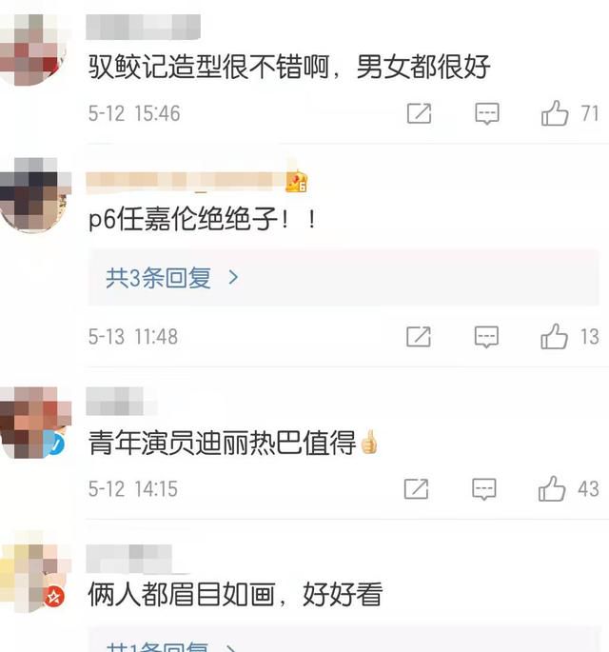The width and height of the screenshot is (609, 652).
Task: Like the 驭鲛记造型 comment with 71 likes
Action: 555,113
